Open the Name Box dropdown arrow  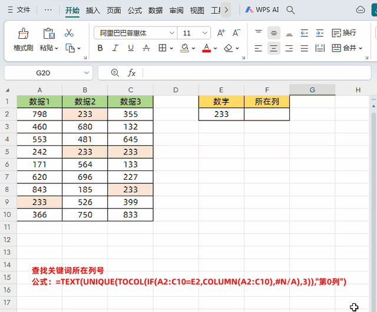tap(87, 73)
